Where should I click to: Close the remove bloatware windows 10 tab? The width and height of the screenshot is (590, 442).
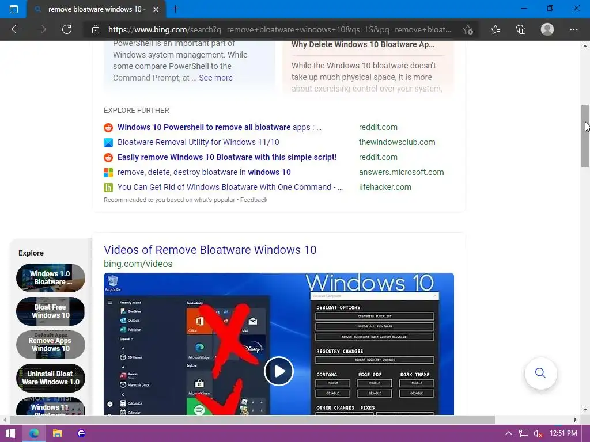click(x=156, y=9)
